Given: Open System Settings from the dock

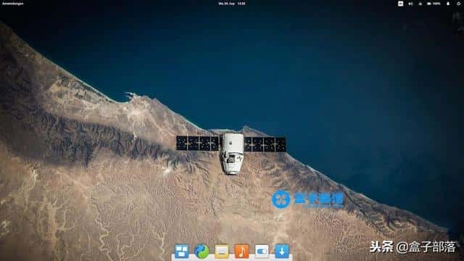Looking at the screenshot, I should 262,252.
